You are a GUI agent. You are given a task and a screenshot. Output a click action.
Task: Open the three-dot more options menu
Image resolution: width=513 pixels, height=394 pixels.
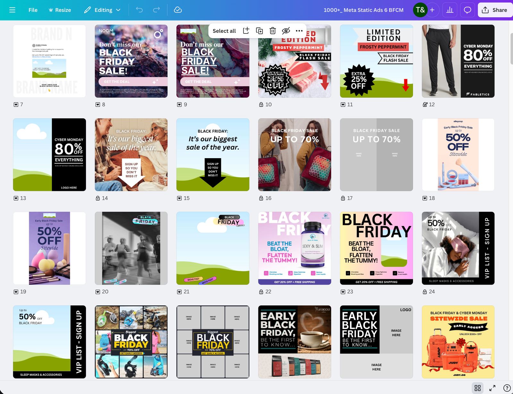pyautogui.click(x=299, y=31)
